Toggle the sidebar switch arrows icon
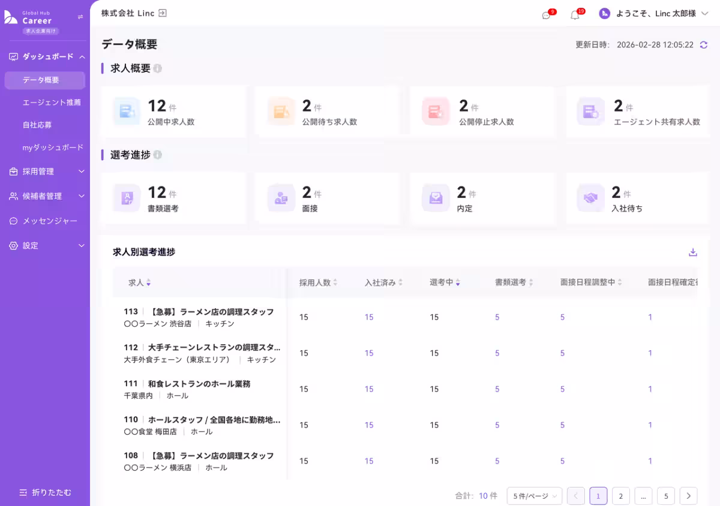This screenshot has width=720, height=506. point(80,17)
